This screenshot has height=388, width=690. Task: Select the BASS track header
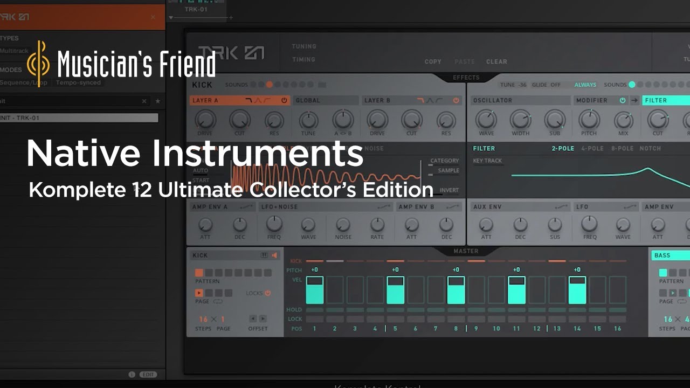pos(670,255)
